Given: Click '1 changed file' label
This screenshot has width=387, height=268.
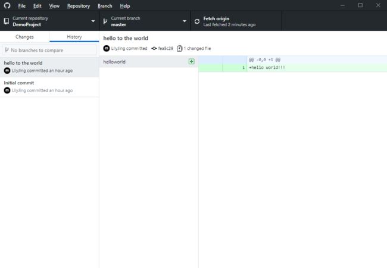Looking at the screenshot, I should point(198,49).
